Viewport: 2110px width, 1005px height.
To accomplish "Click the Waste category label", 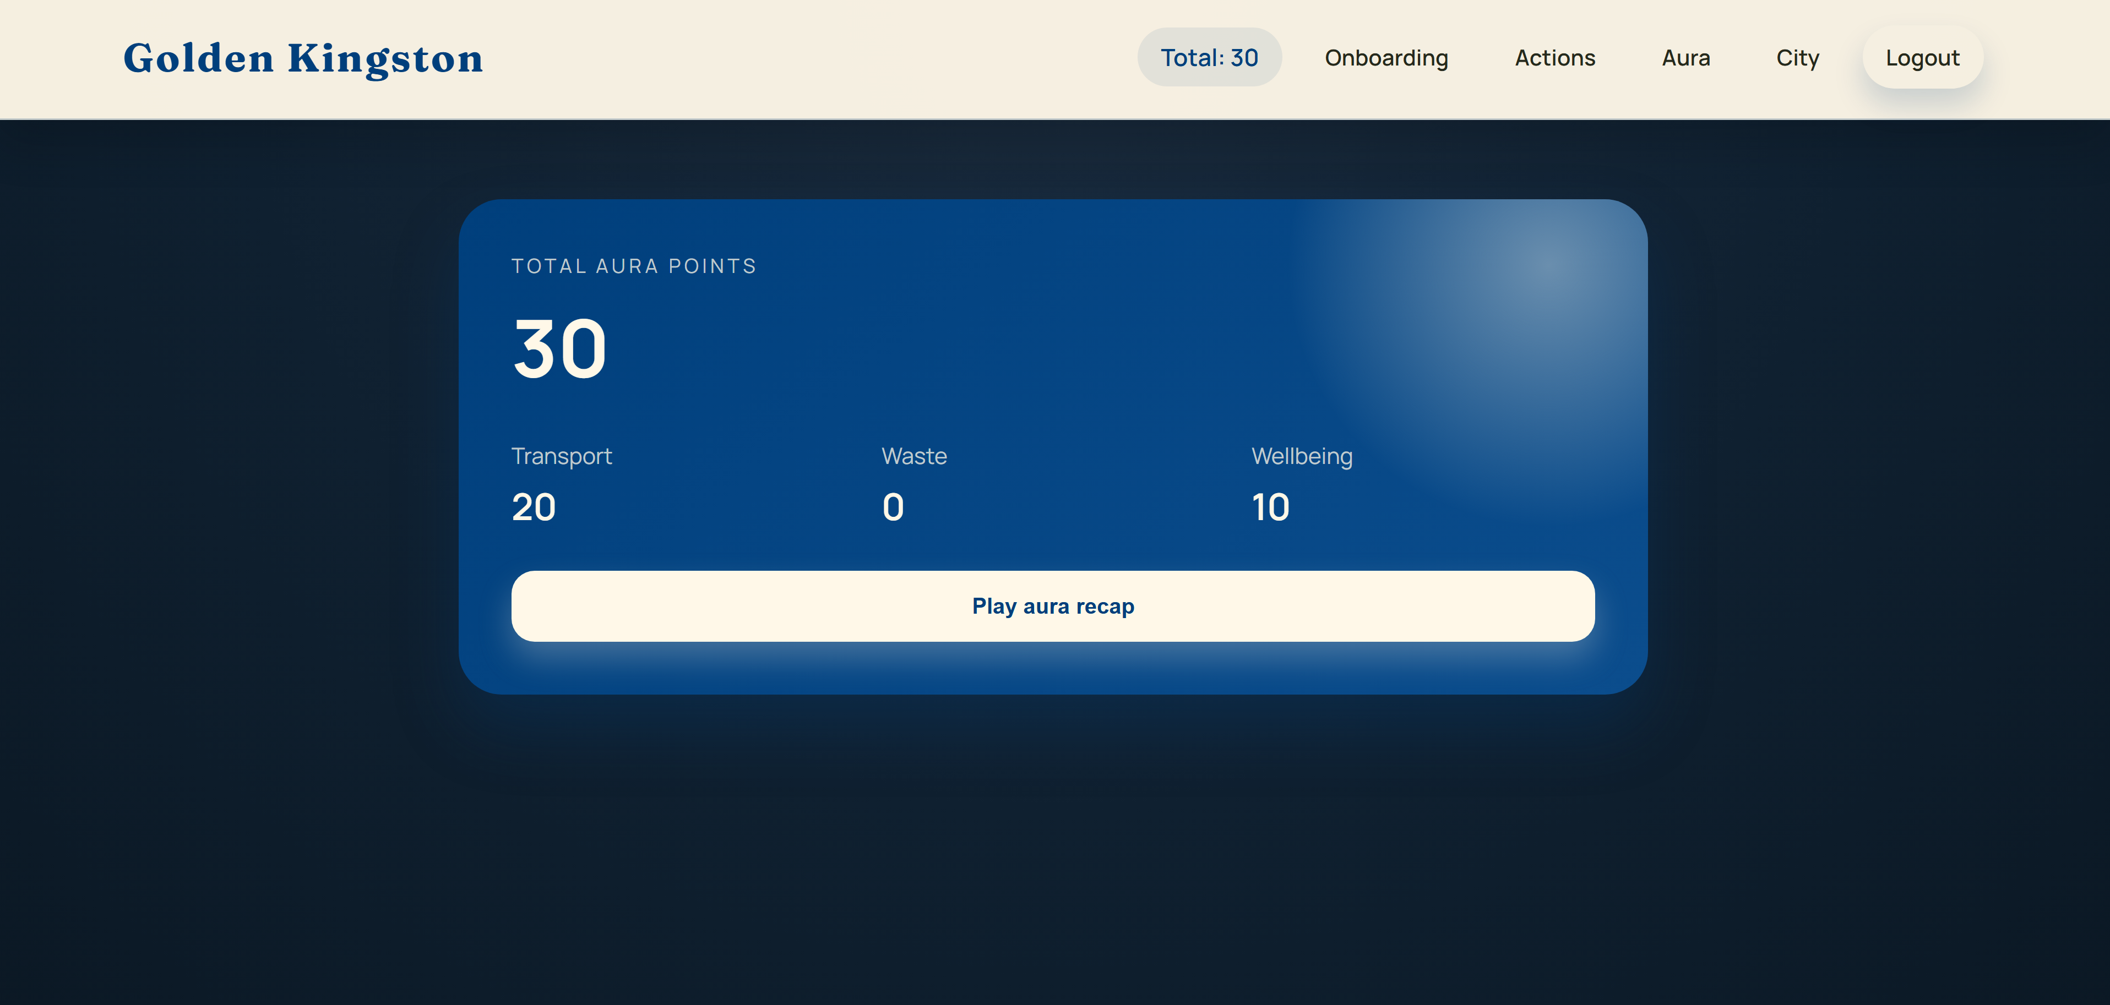I will click(x=913, y=456).
